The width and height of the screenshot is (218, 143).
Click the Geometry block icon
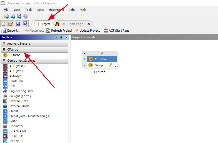[x=5, y=126]
